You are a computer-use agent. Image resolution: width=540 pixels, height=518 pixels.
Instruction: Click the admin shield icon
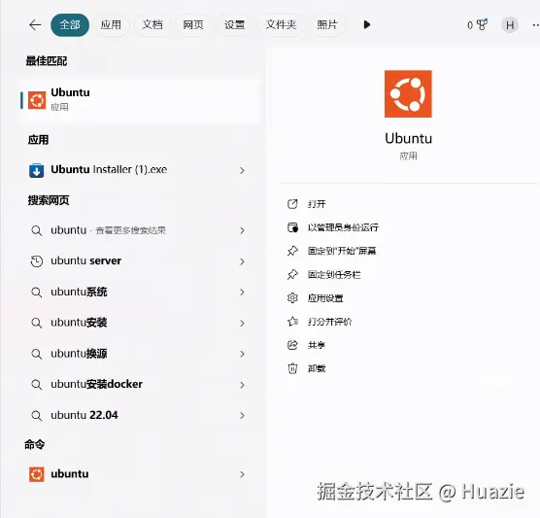click(292, 227)
